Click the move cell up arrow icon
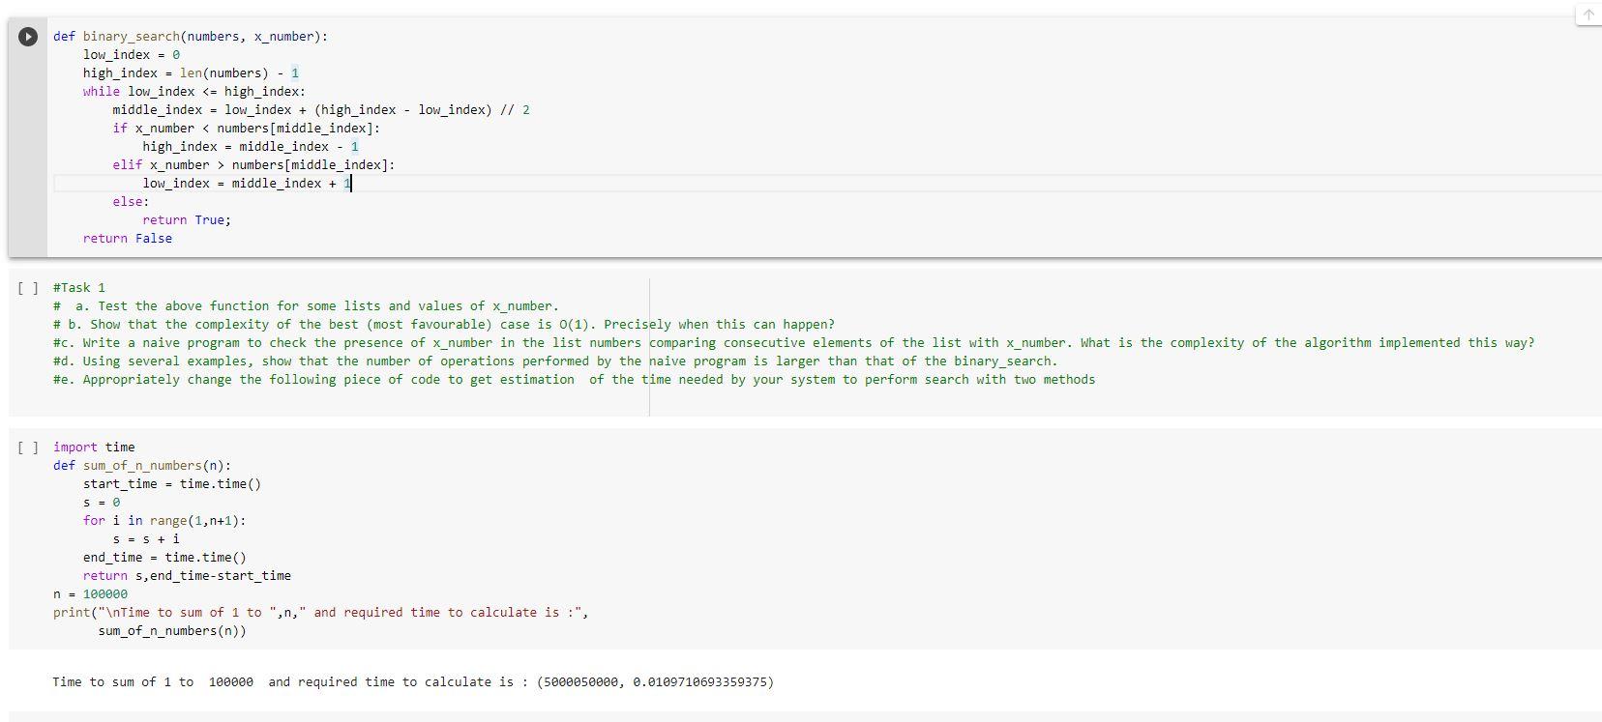Screen dimensions: 1602x722 (x=1588, y=14)
